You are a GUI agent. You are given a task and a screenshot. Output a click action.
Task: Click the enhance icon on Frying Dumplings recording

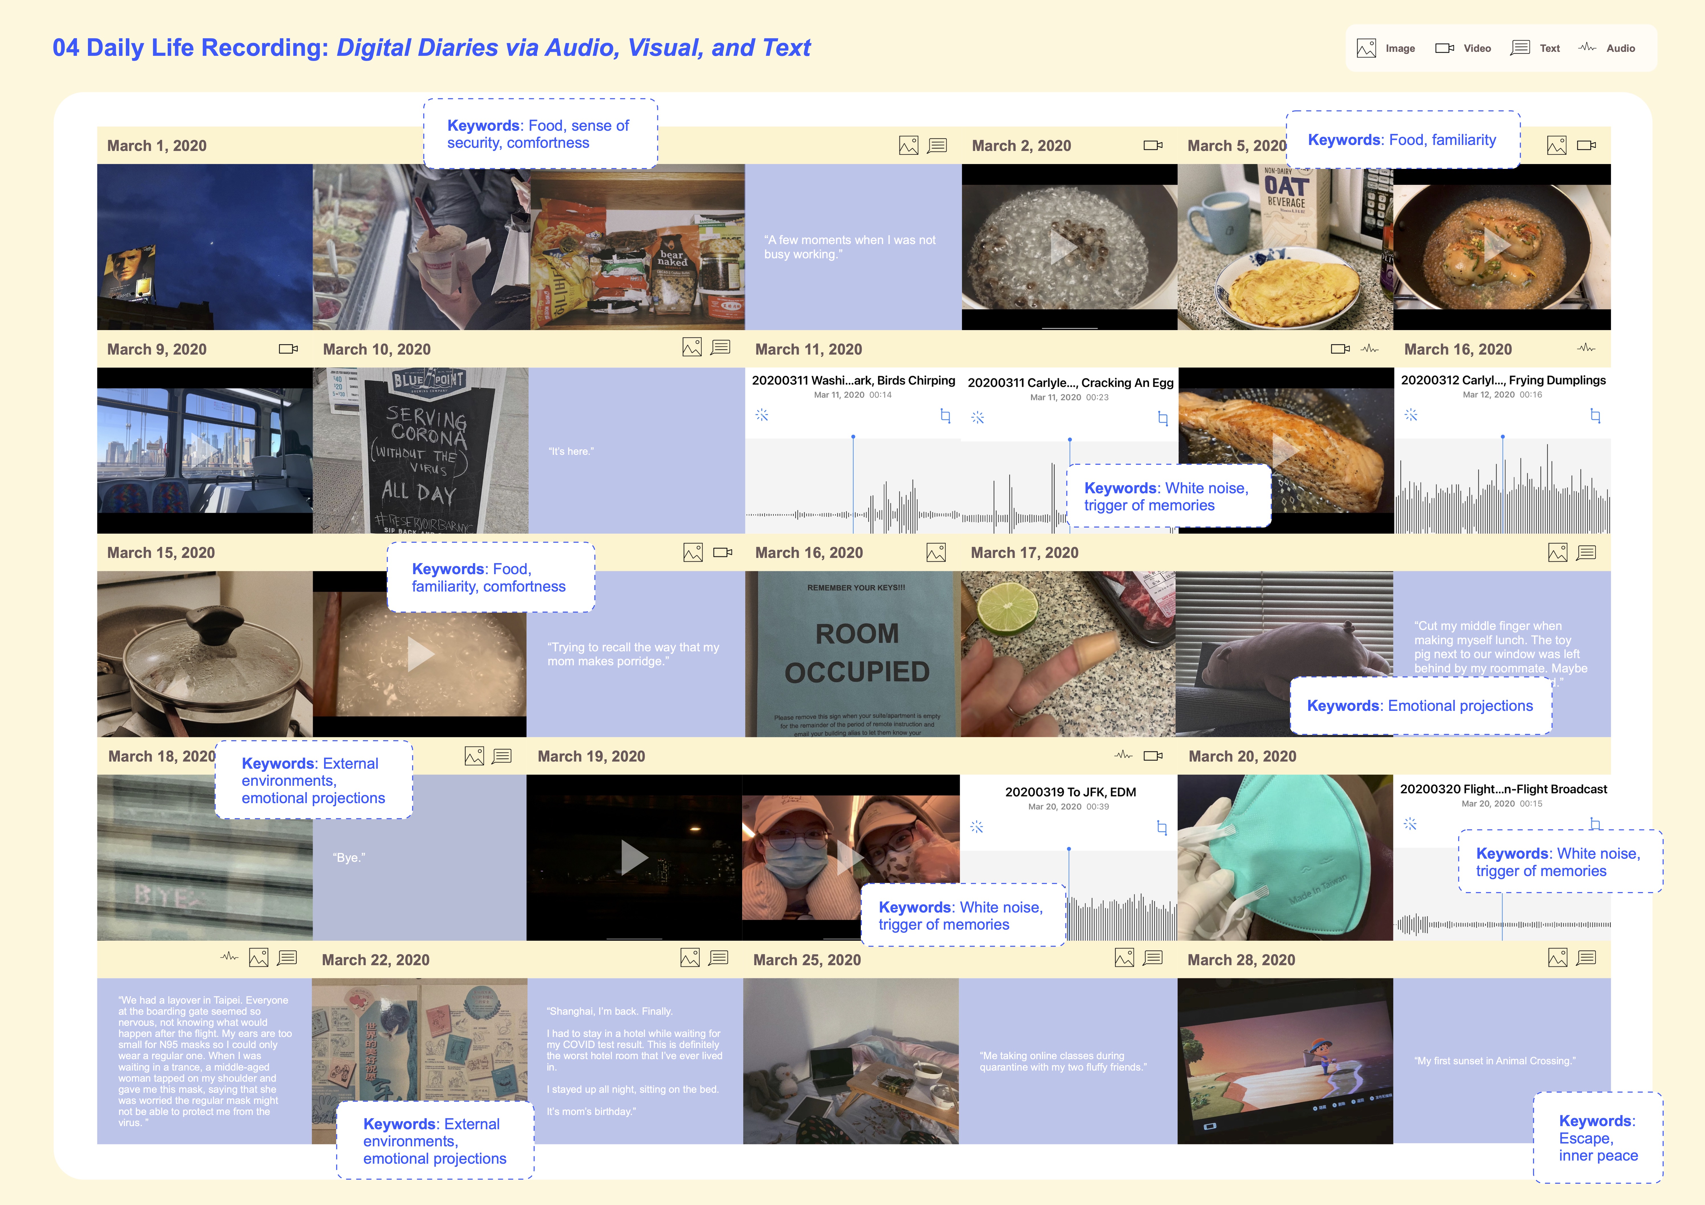pyautogui.click(x=1411, y=415)
